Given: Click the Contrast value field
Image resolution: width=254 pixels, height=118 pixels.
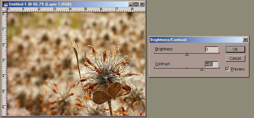Looking at the screenshot, I should (x=212, y=64).
